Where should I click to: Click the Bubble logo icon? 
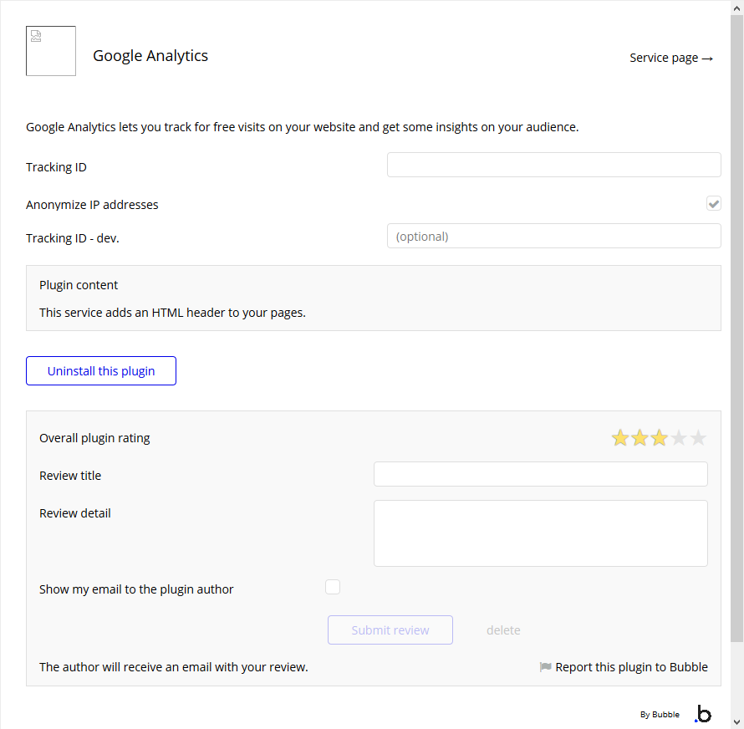pyautogui.click(x=703, y=714)
